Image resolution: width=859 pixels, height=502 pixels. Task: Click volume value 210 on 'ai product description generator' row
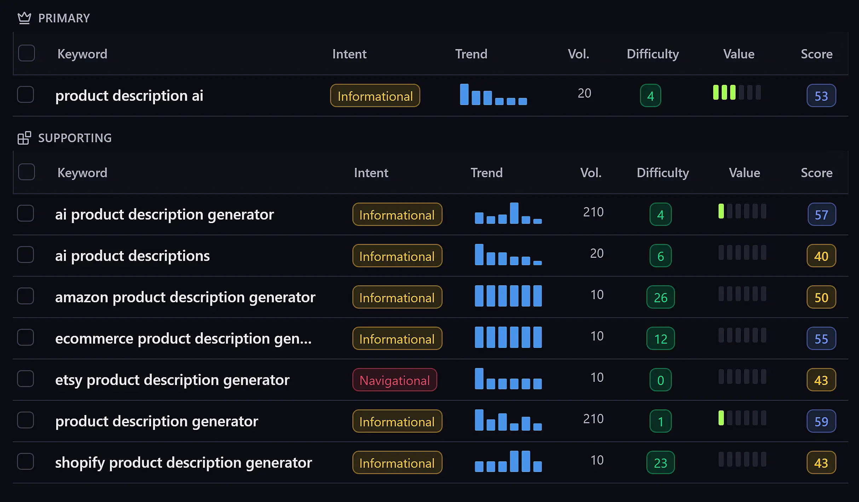(593, 212)
